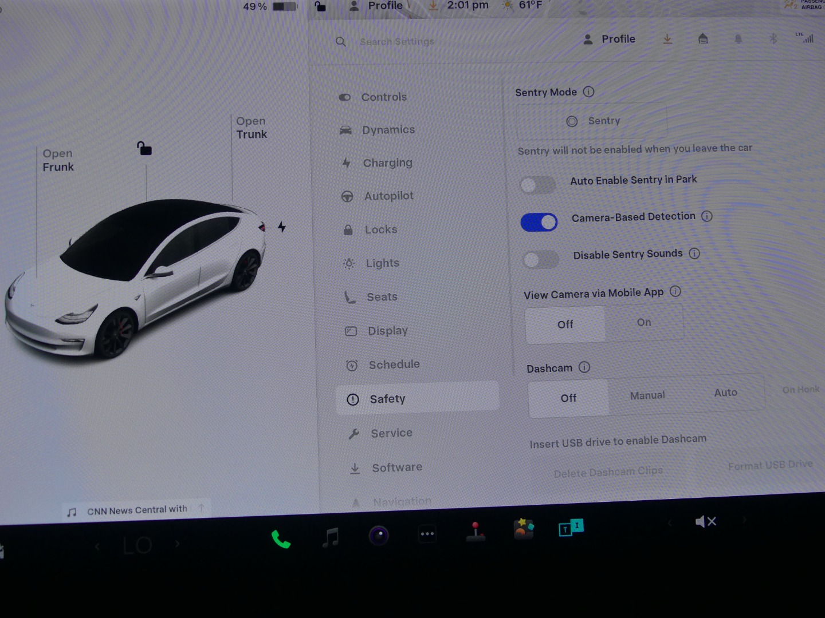This screenshot has height=618, width=825.
Task: Open the Toybox icon
Action: tap(524, 529)
